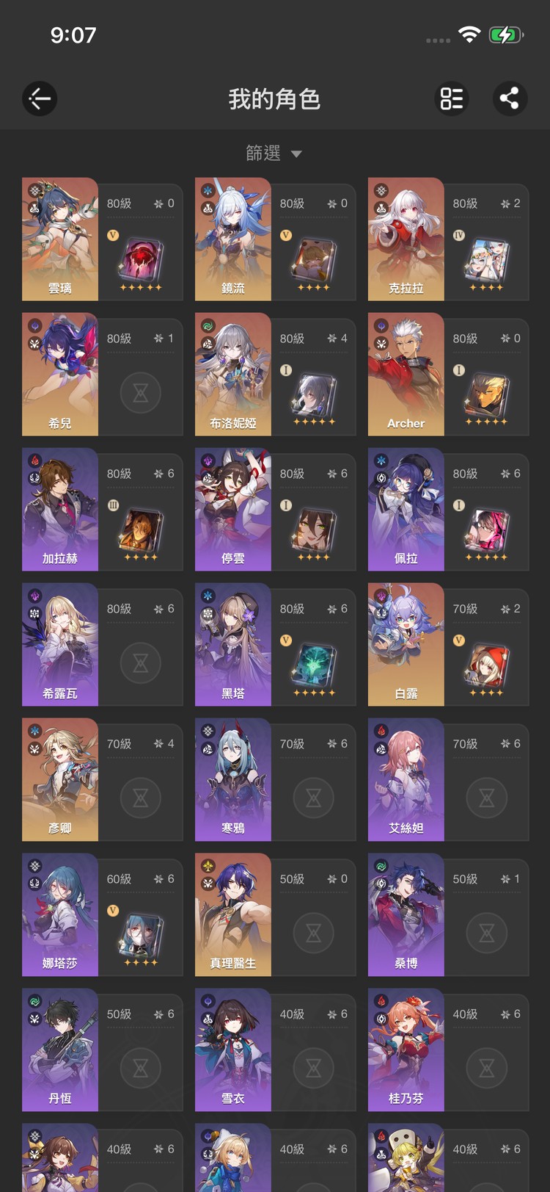The image size is (550, 1192).
Task: Open 加拉赫 character portrait
Action: [x=60, y=510]
